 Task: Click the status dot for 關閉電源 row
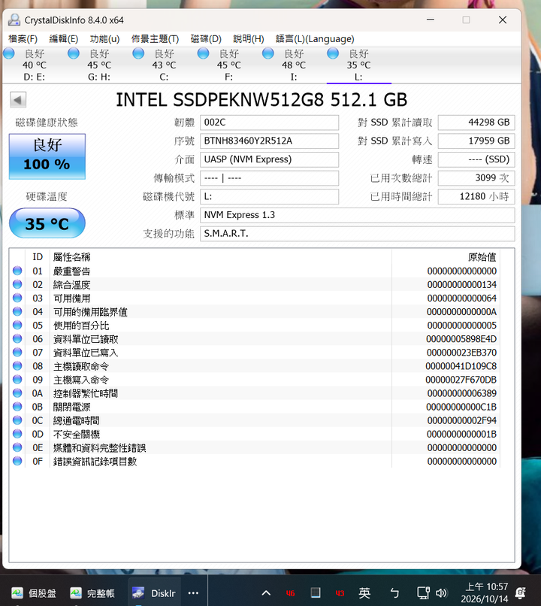(17, 406)
